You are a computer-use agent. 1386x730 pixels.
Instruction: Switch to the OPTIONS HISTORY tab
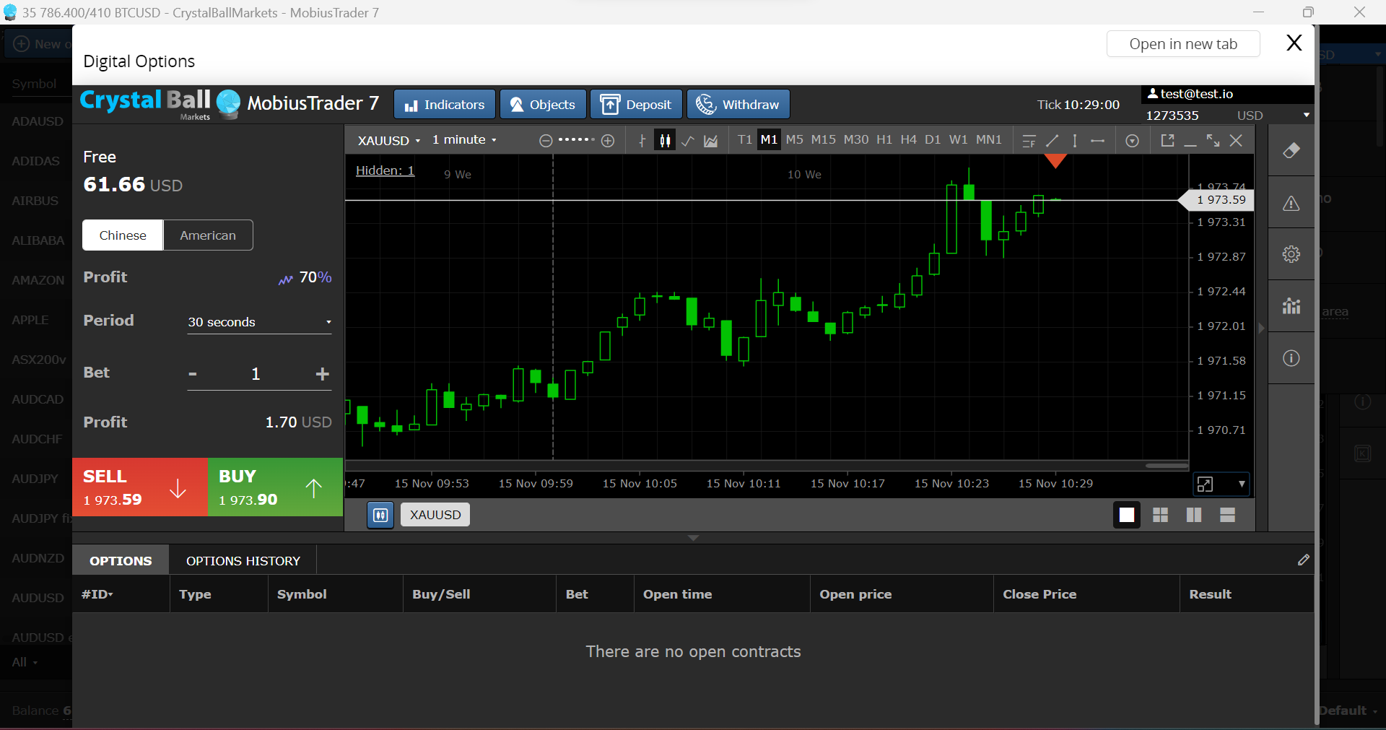point(243,561)
